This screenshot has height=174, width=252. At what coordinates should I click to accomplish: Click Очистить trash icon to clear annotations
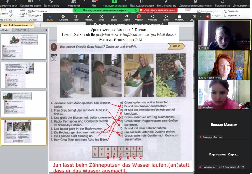(x=179, y=18)
